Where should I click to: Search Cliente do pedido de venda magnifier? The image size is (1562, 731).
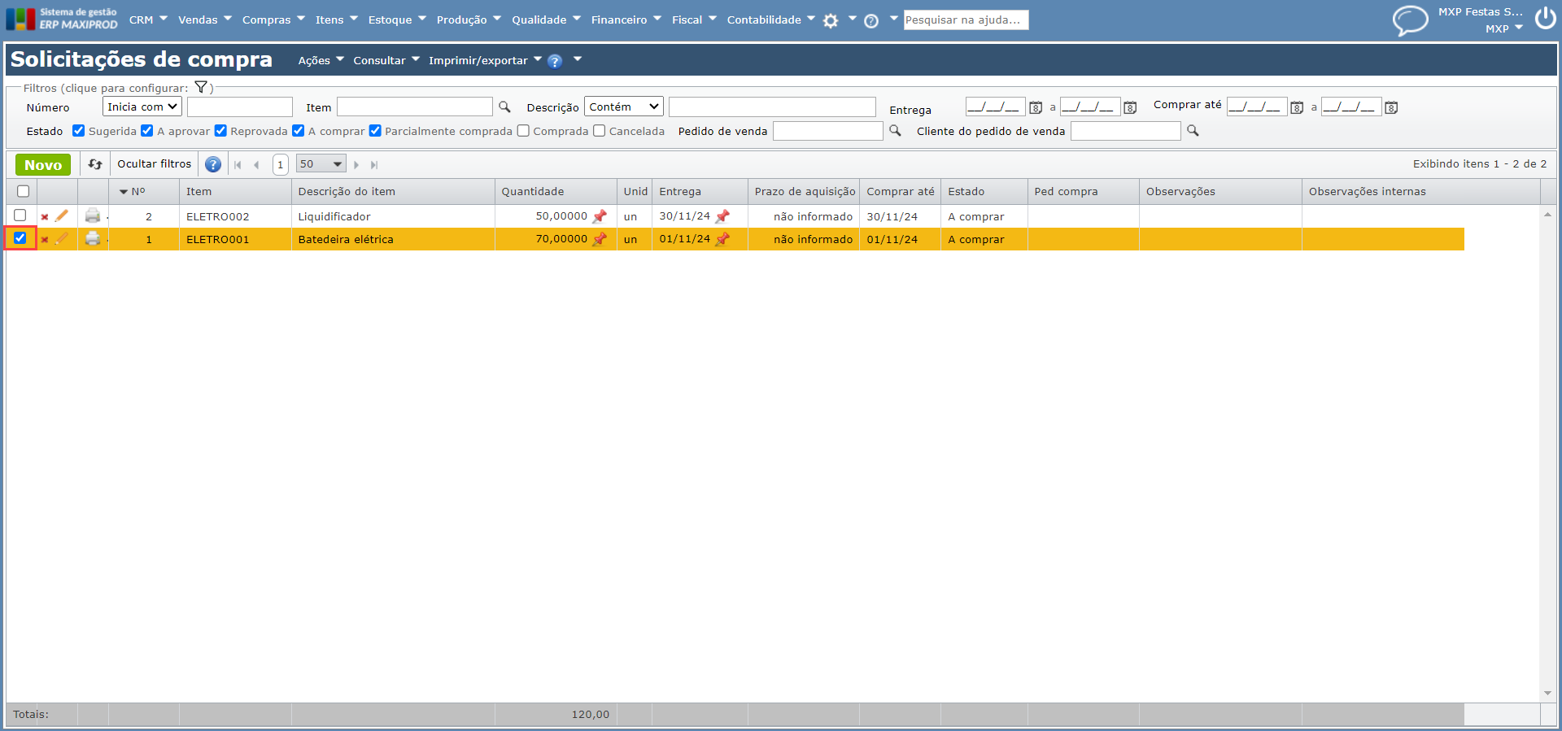pos(1193,130)
